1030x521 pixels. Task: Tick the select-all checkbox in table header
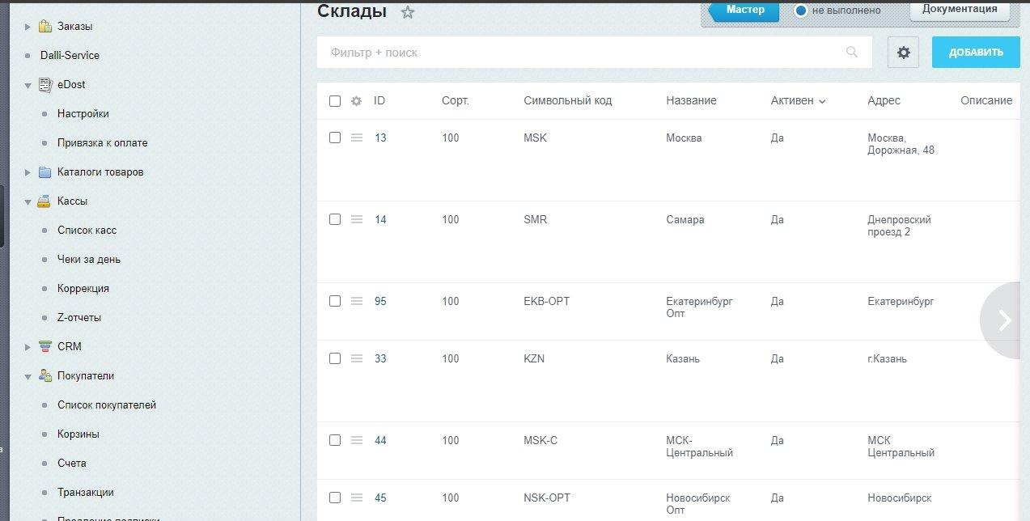335,101
